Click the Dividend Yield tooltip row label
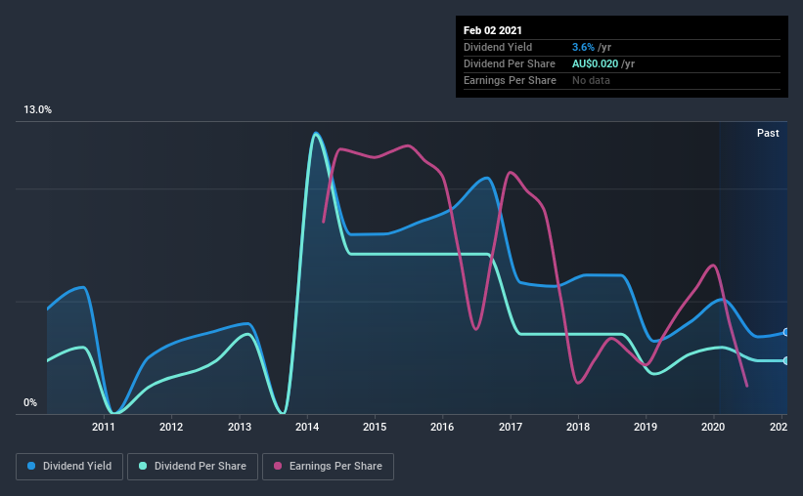The image size is (803, 496). [x=498, y=47]
